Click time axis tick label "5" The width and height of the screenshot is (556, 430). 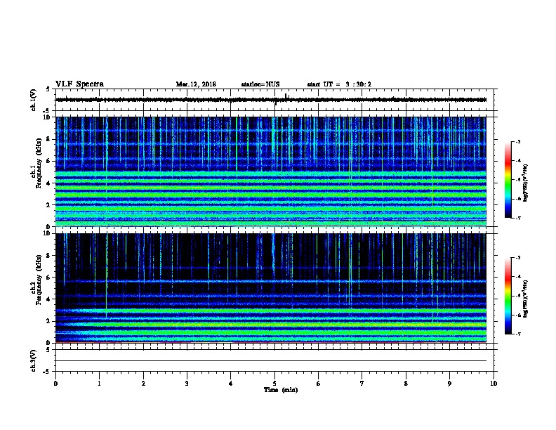274,384
